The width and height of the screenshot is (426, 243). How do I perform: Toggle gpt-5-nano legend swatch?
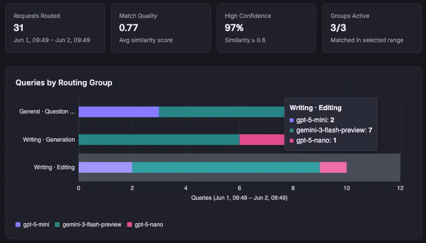[130, 225]
